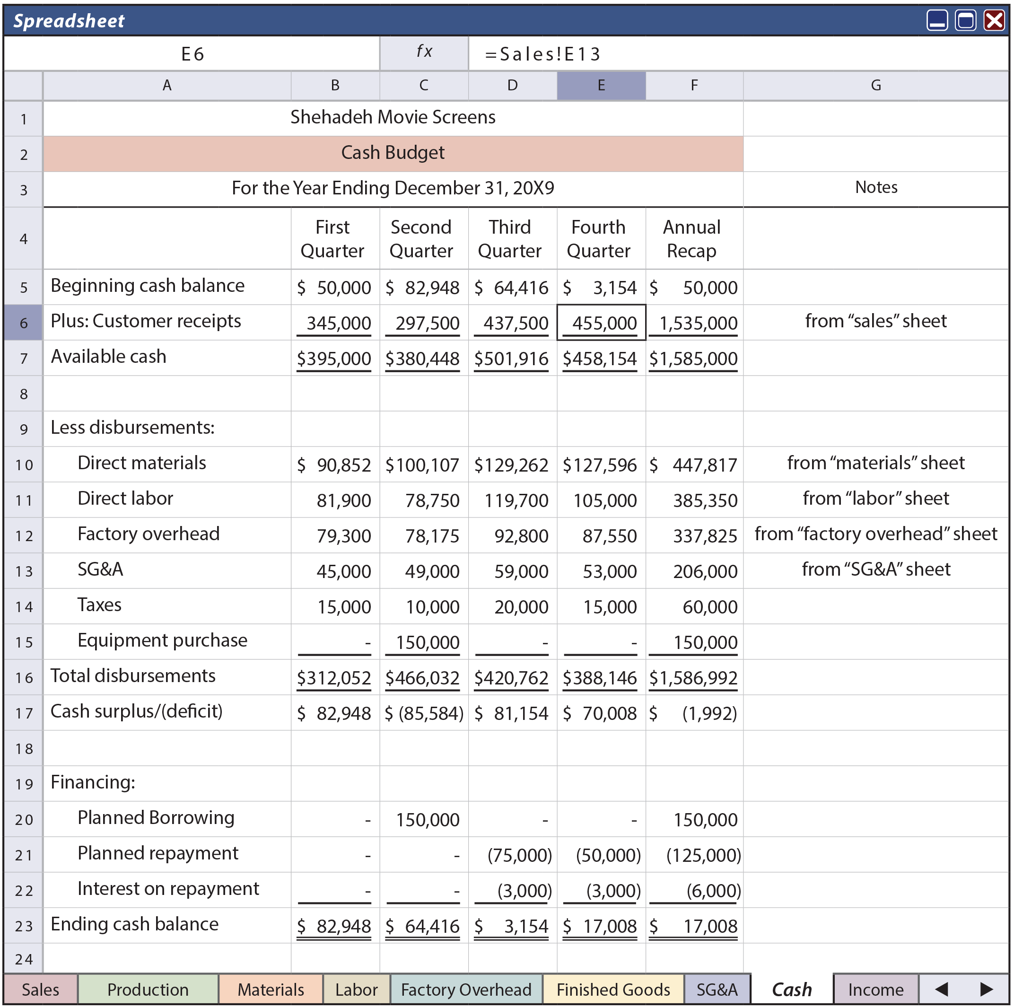Open the Production sheet tab
Image resolution: width=1014 pixels, height=1008 pixels.
[148, 989]
